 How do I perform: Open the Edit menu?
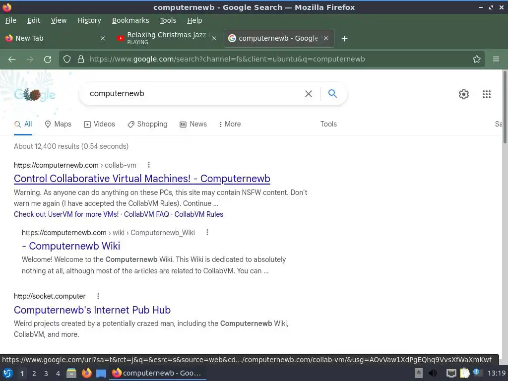click(34, 20)
